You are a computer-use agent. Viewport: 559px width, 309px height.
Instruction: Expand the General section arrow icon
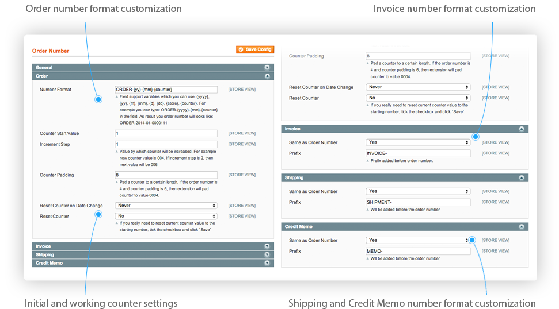click(x=267, y=68)
